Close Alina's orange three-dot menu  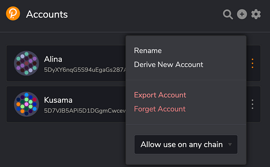tap(253, 63)
